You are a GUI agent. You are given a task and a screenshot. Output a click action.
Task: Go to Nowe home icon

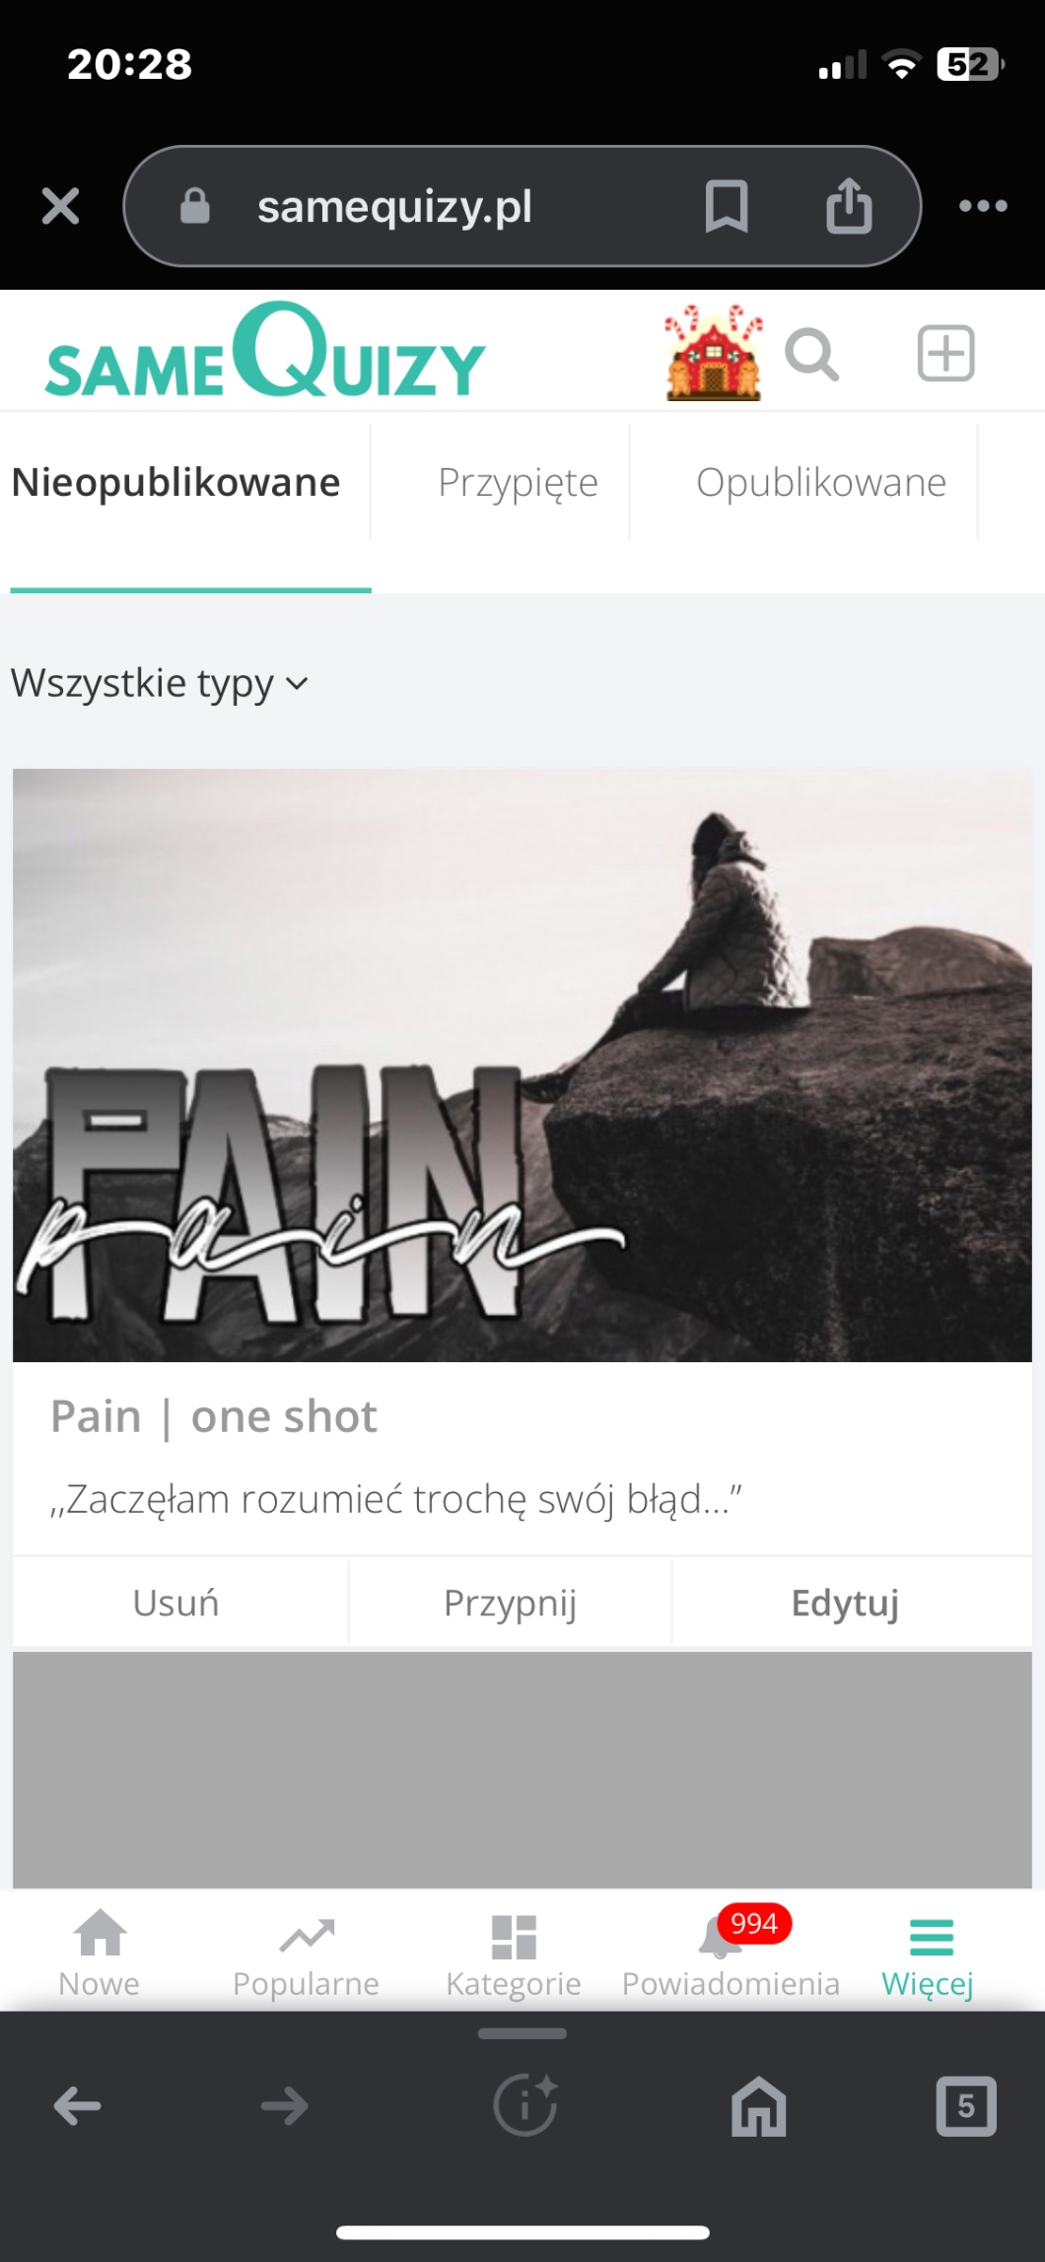pos(100,1954)
